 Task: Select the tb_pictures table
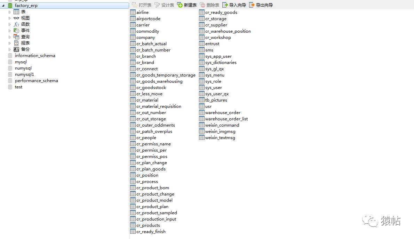click(216, 100)
